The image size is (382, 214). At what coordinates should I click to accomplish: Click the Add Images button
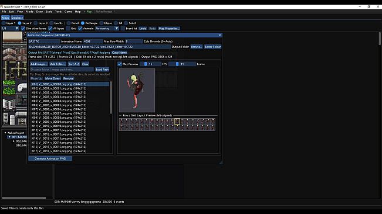[x=39, y=64]
